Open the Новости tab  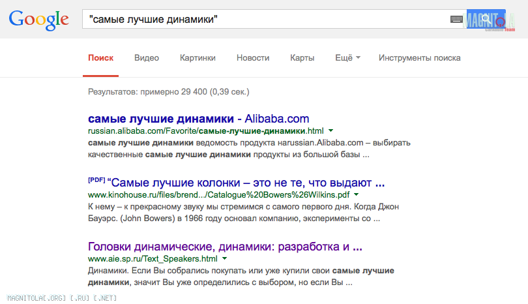[253, 58]
